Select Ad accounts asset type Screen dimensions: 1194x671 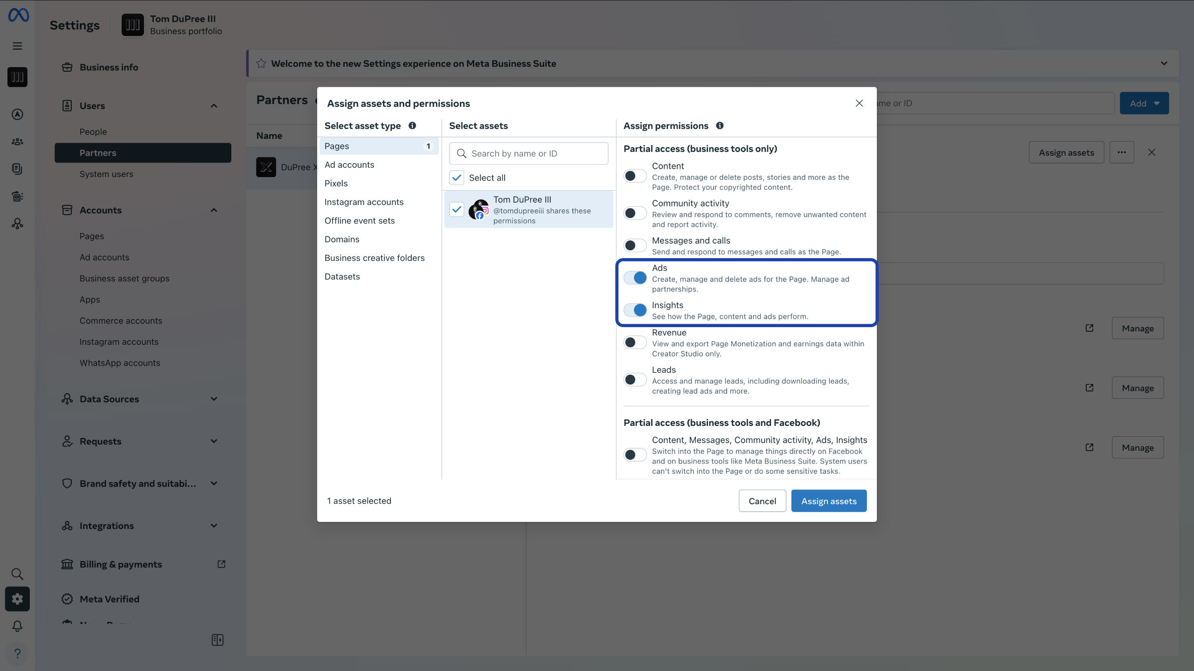coord(349,165)
